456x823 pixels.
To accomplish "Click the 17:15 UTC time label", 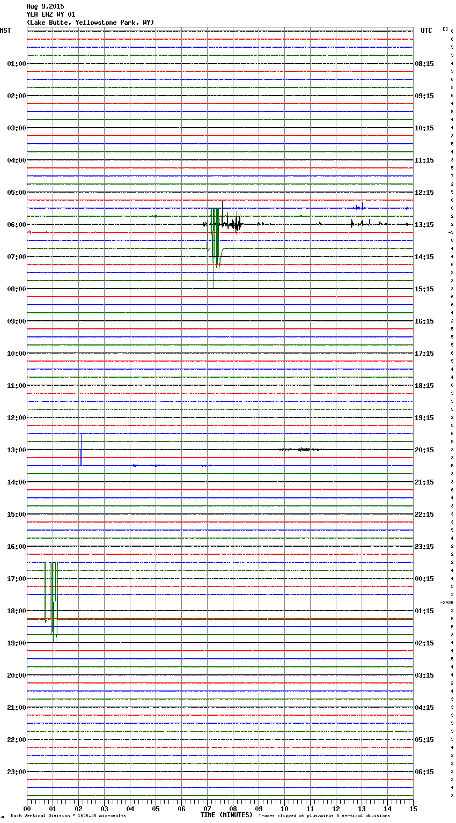I will click(x=424, y=354).
